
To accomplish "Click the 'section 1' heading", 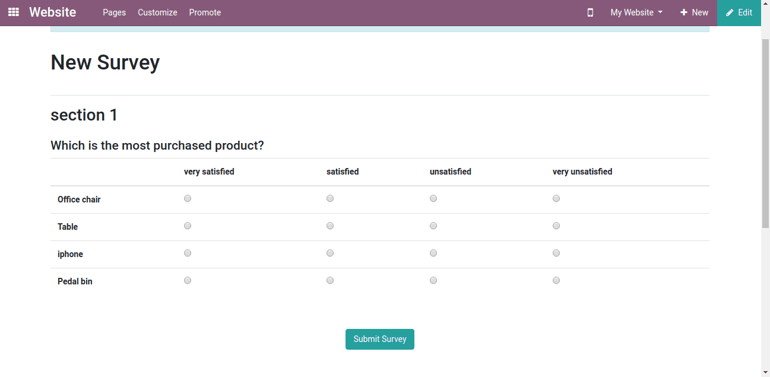I will point(84,115).
